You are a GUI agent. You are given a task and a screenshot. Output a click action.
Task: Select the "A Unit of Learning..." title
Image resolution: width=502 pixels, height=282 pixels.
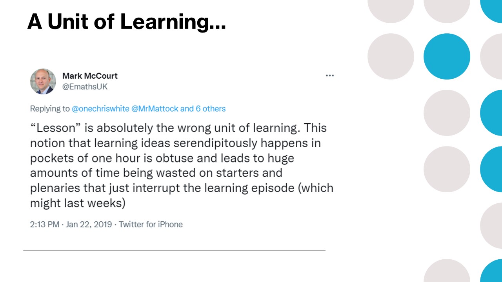(126, 22)
